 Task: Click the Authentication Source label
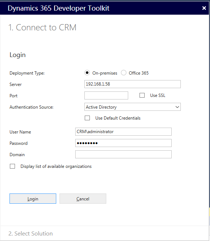tap(31, 107)
